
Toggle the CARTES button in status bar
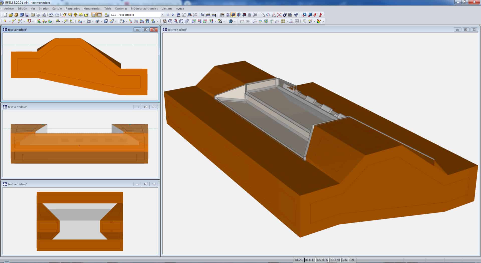322,260
